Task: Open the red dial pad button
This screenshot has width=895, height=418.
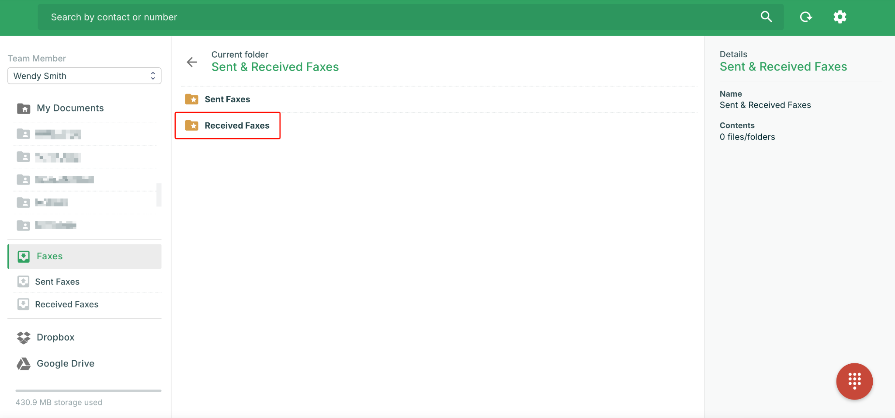Action: (x=854, y=381)
